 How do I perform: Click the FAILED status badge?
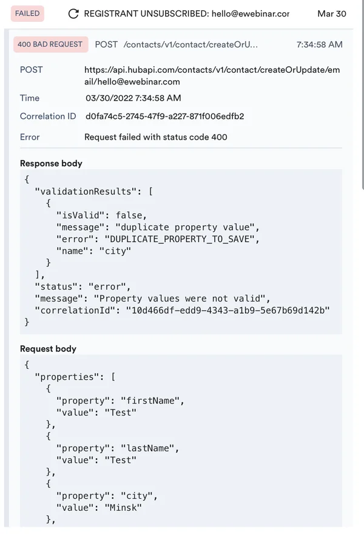27,13
